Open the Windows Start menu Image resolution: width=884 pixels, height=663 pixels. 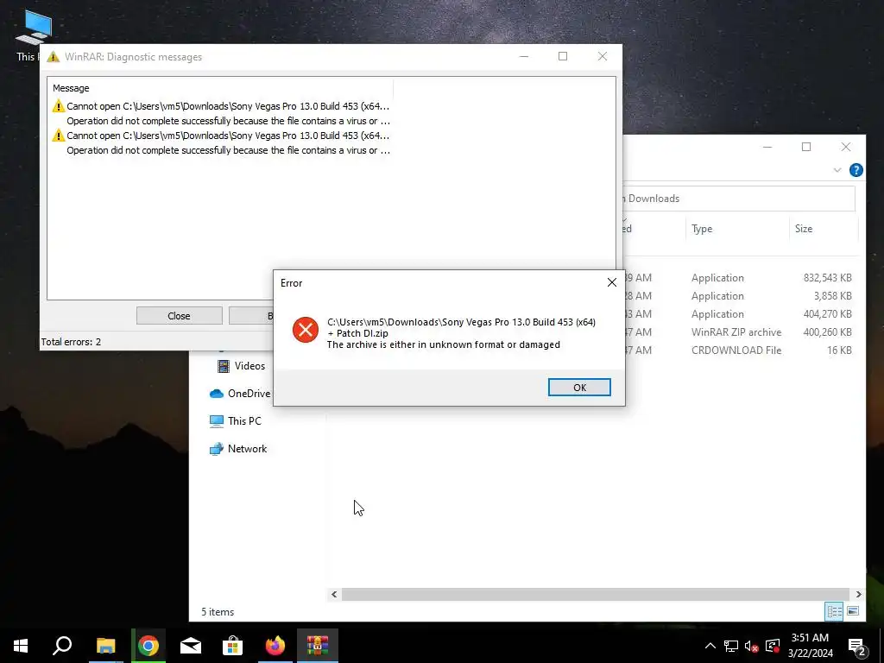tap(21, 646)
